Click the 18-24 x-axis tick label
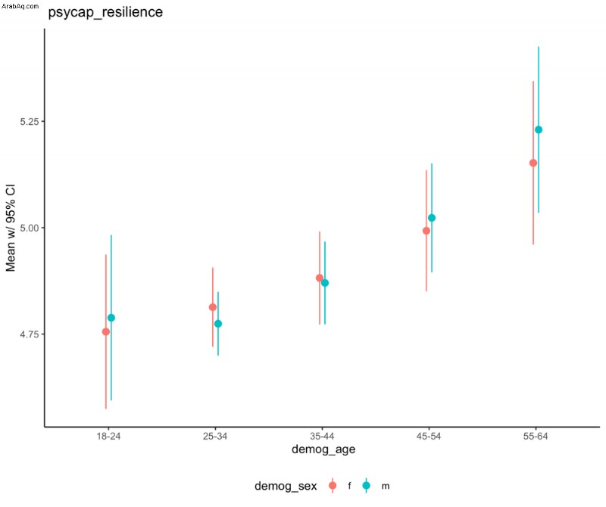This screenshot has height=507, width=606. click(108, 437)
